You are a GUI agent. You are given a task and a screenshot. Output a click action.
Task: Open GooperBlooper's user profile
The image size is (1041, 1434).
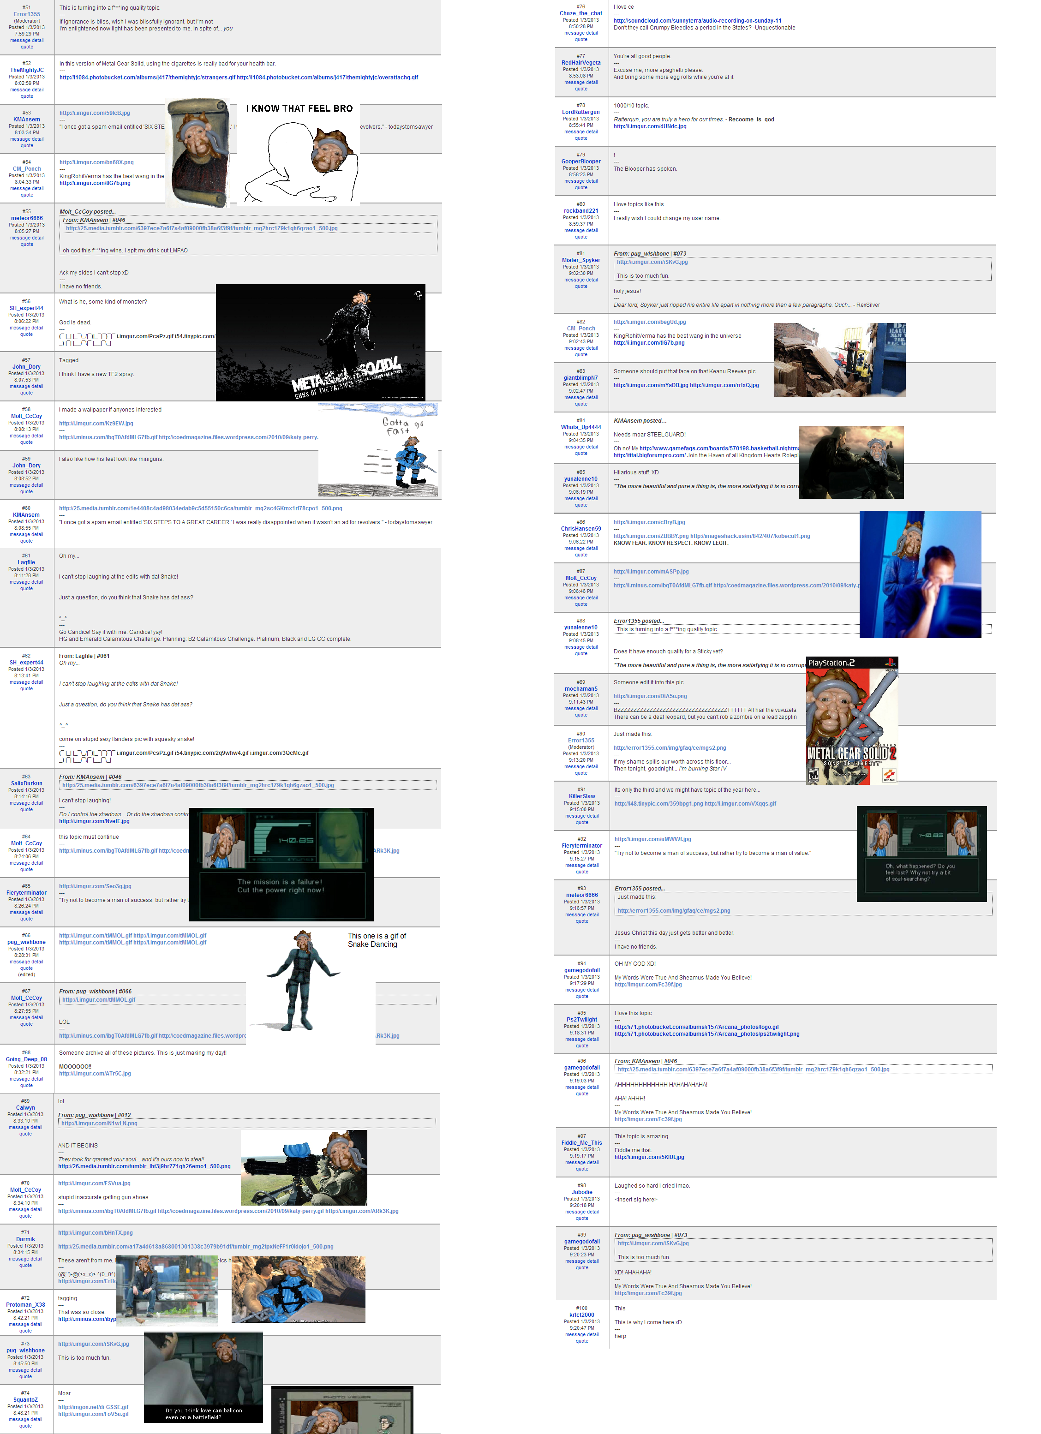tap(580, 161)
